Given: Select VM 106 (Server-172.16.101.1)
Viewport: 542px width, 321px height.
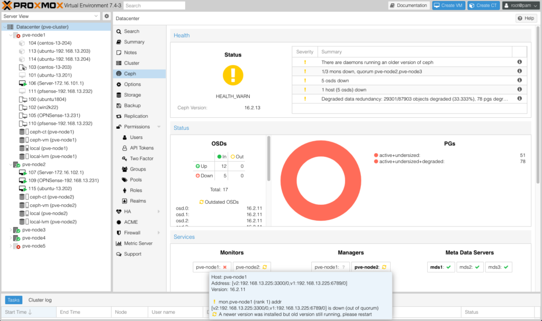Looking at the screenshot, I should coord(56,83).
